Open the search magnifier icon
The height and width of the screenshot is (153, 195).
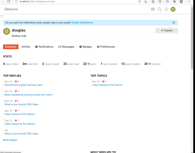point(159,9)
